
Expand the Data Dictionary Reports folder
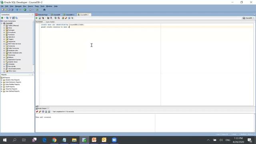tap(2, 82)
